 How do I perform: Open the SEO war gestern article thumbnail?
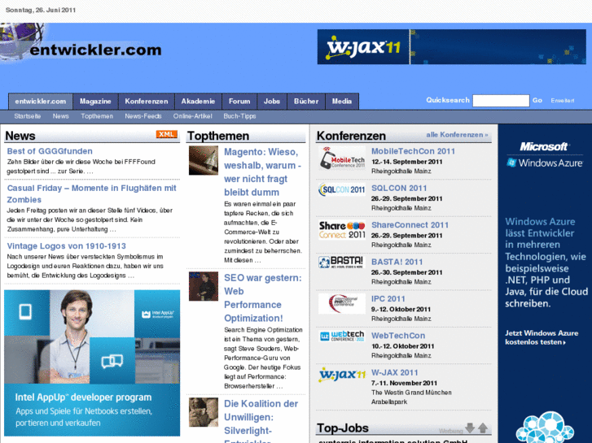[x=204, y=286]
